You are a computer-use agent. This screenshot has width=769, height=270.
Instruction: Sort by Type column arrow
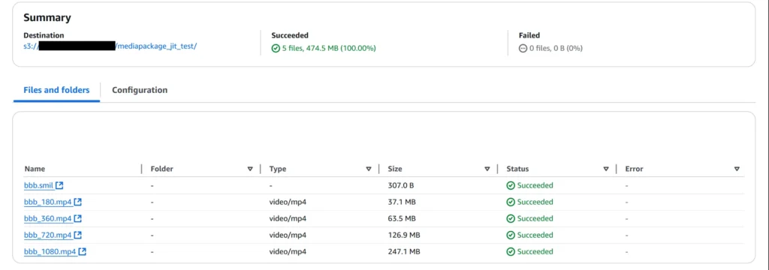[x=369, y=169]
